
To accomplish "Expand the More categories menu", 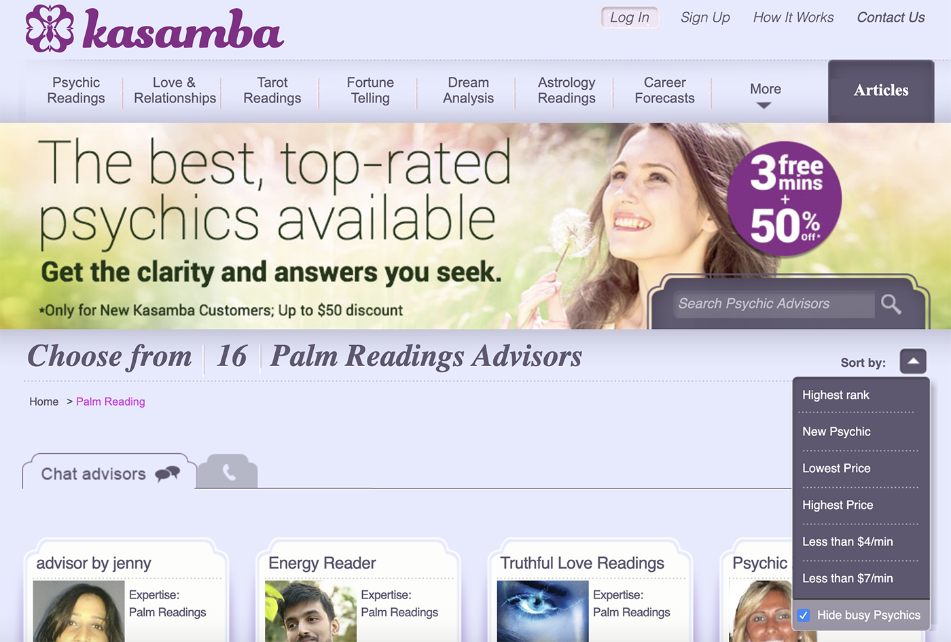I will click(765, 94).
